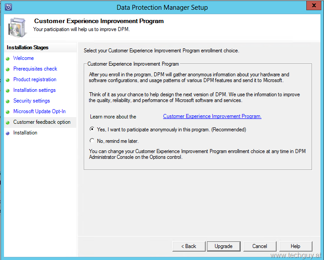The image size is (324, 260).
Task: Jump to the Installation settings stage
Action: 34,90
